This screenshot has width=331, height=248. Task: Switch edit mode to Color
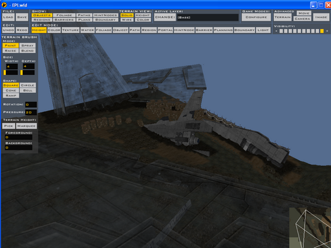tap(54, 30)
